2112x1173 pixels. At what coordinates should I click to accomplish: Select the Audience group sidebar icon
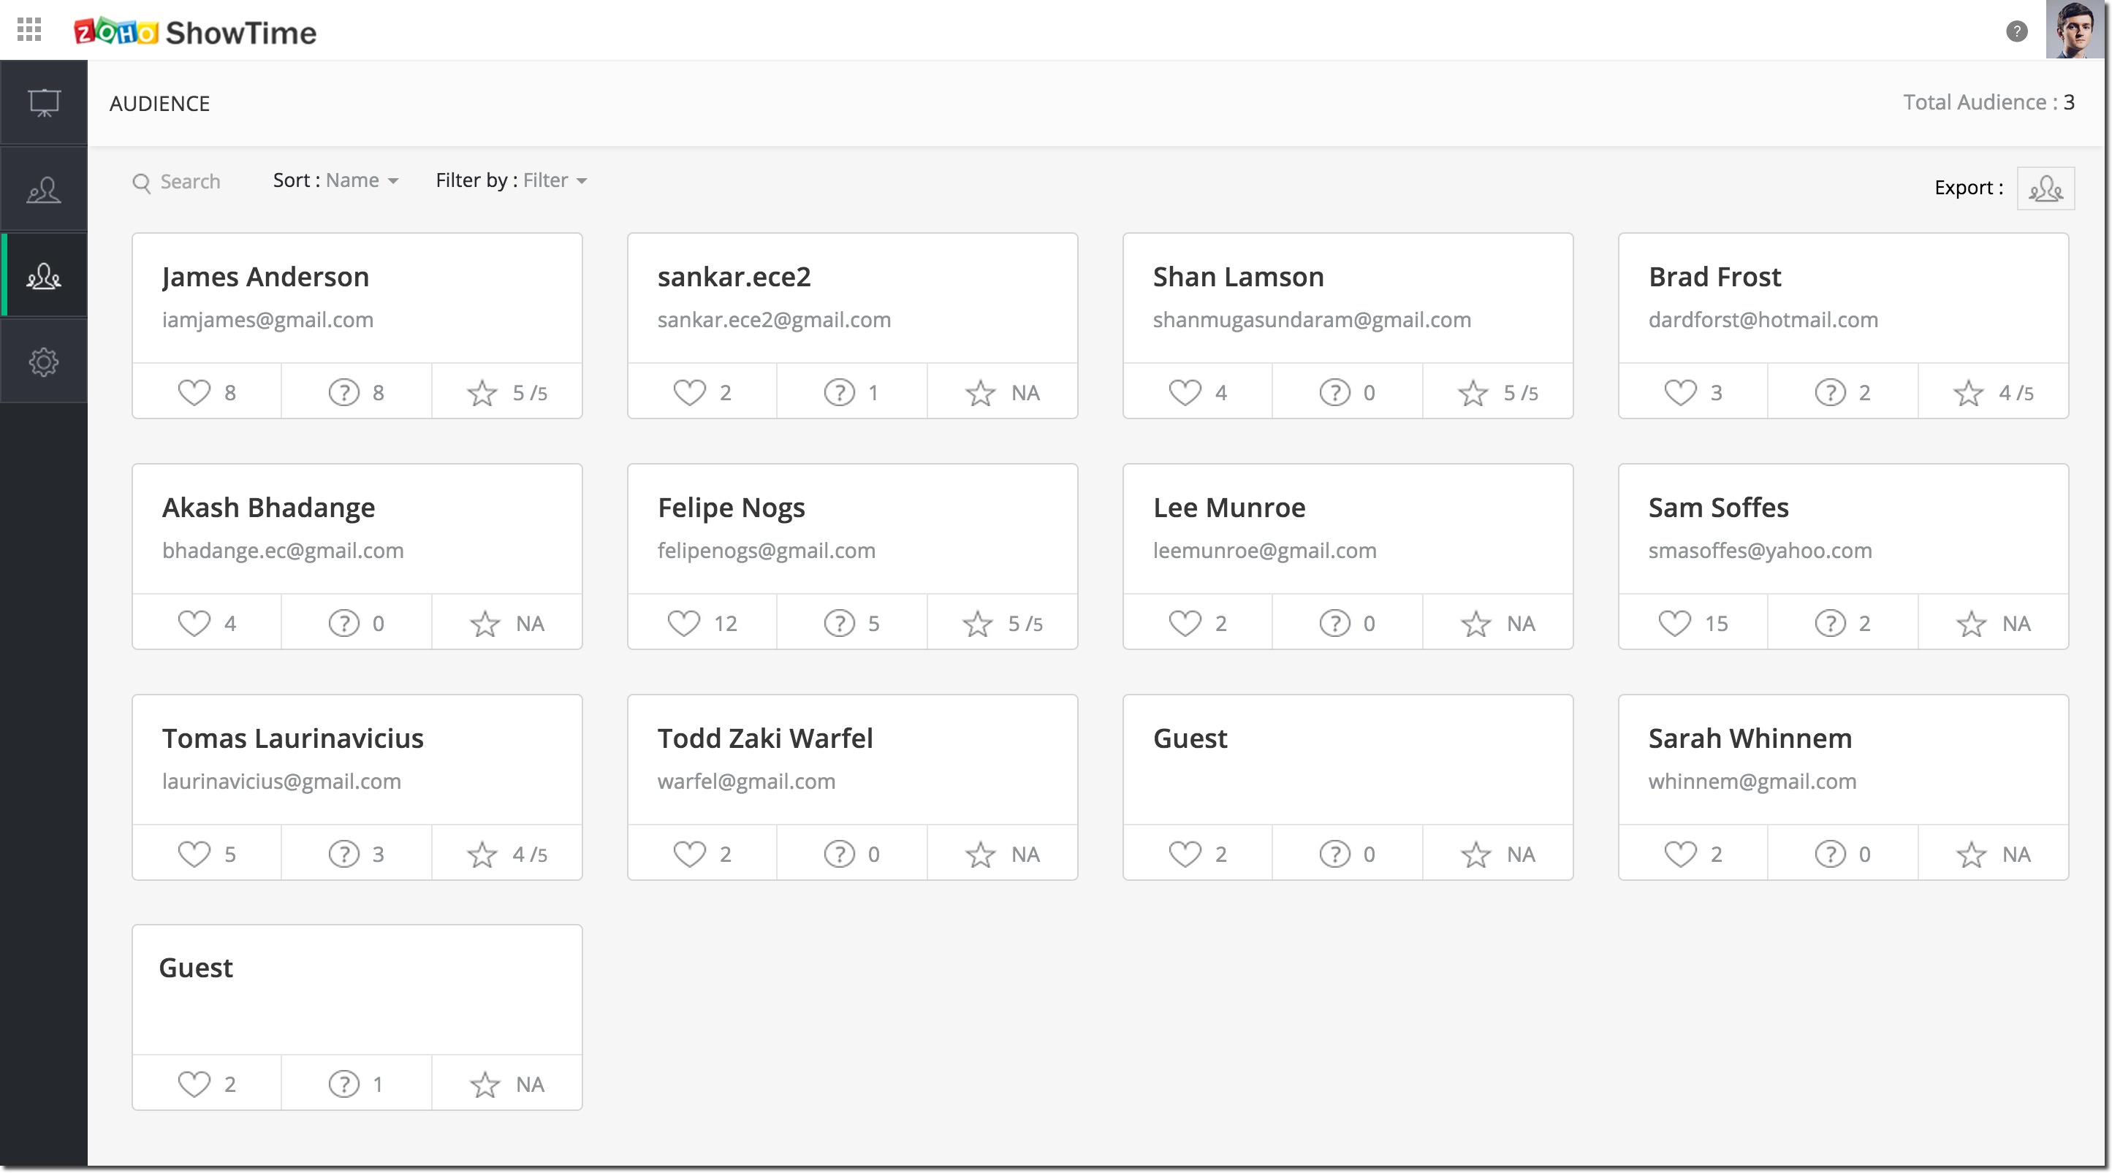click(x=45, y=276)
